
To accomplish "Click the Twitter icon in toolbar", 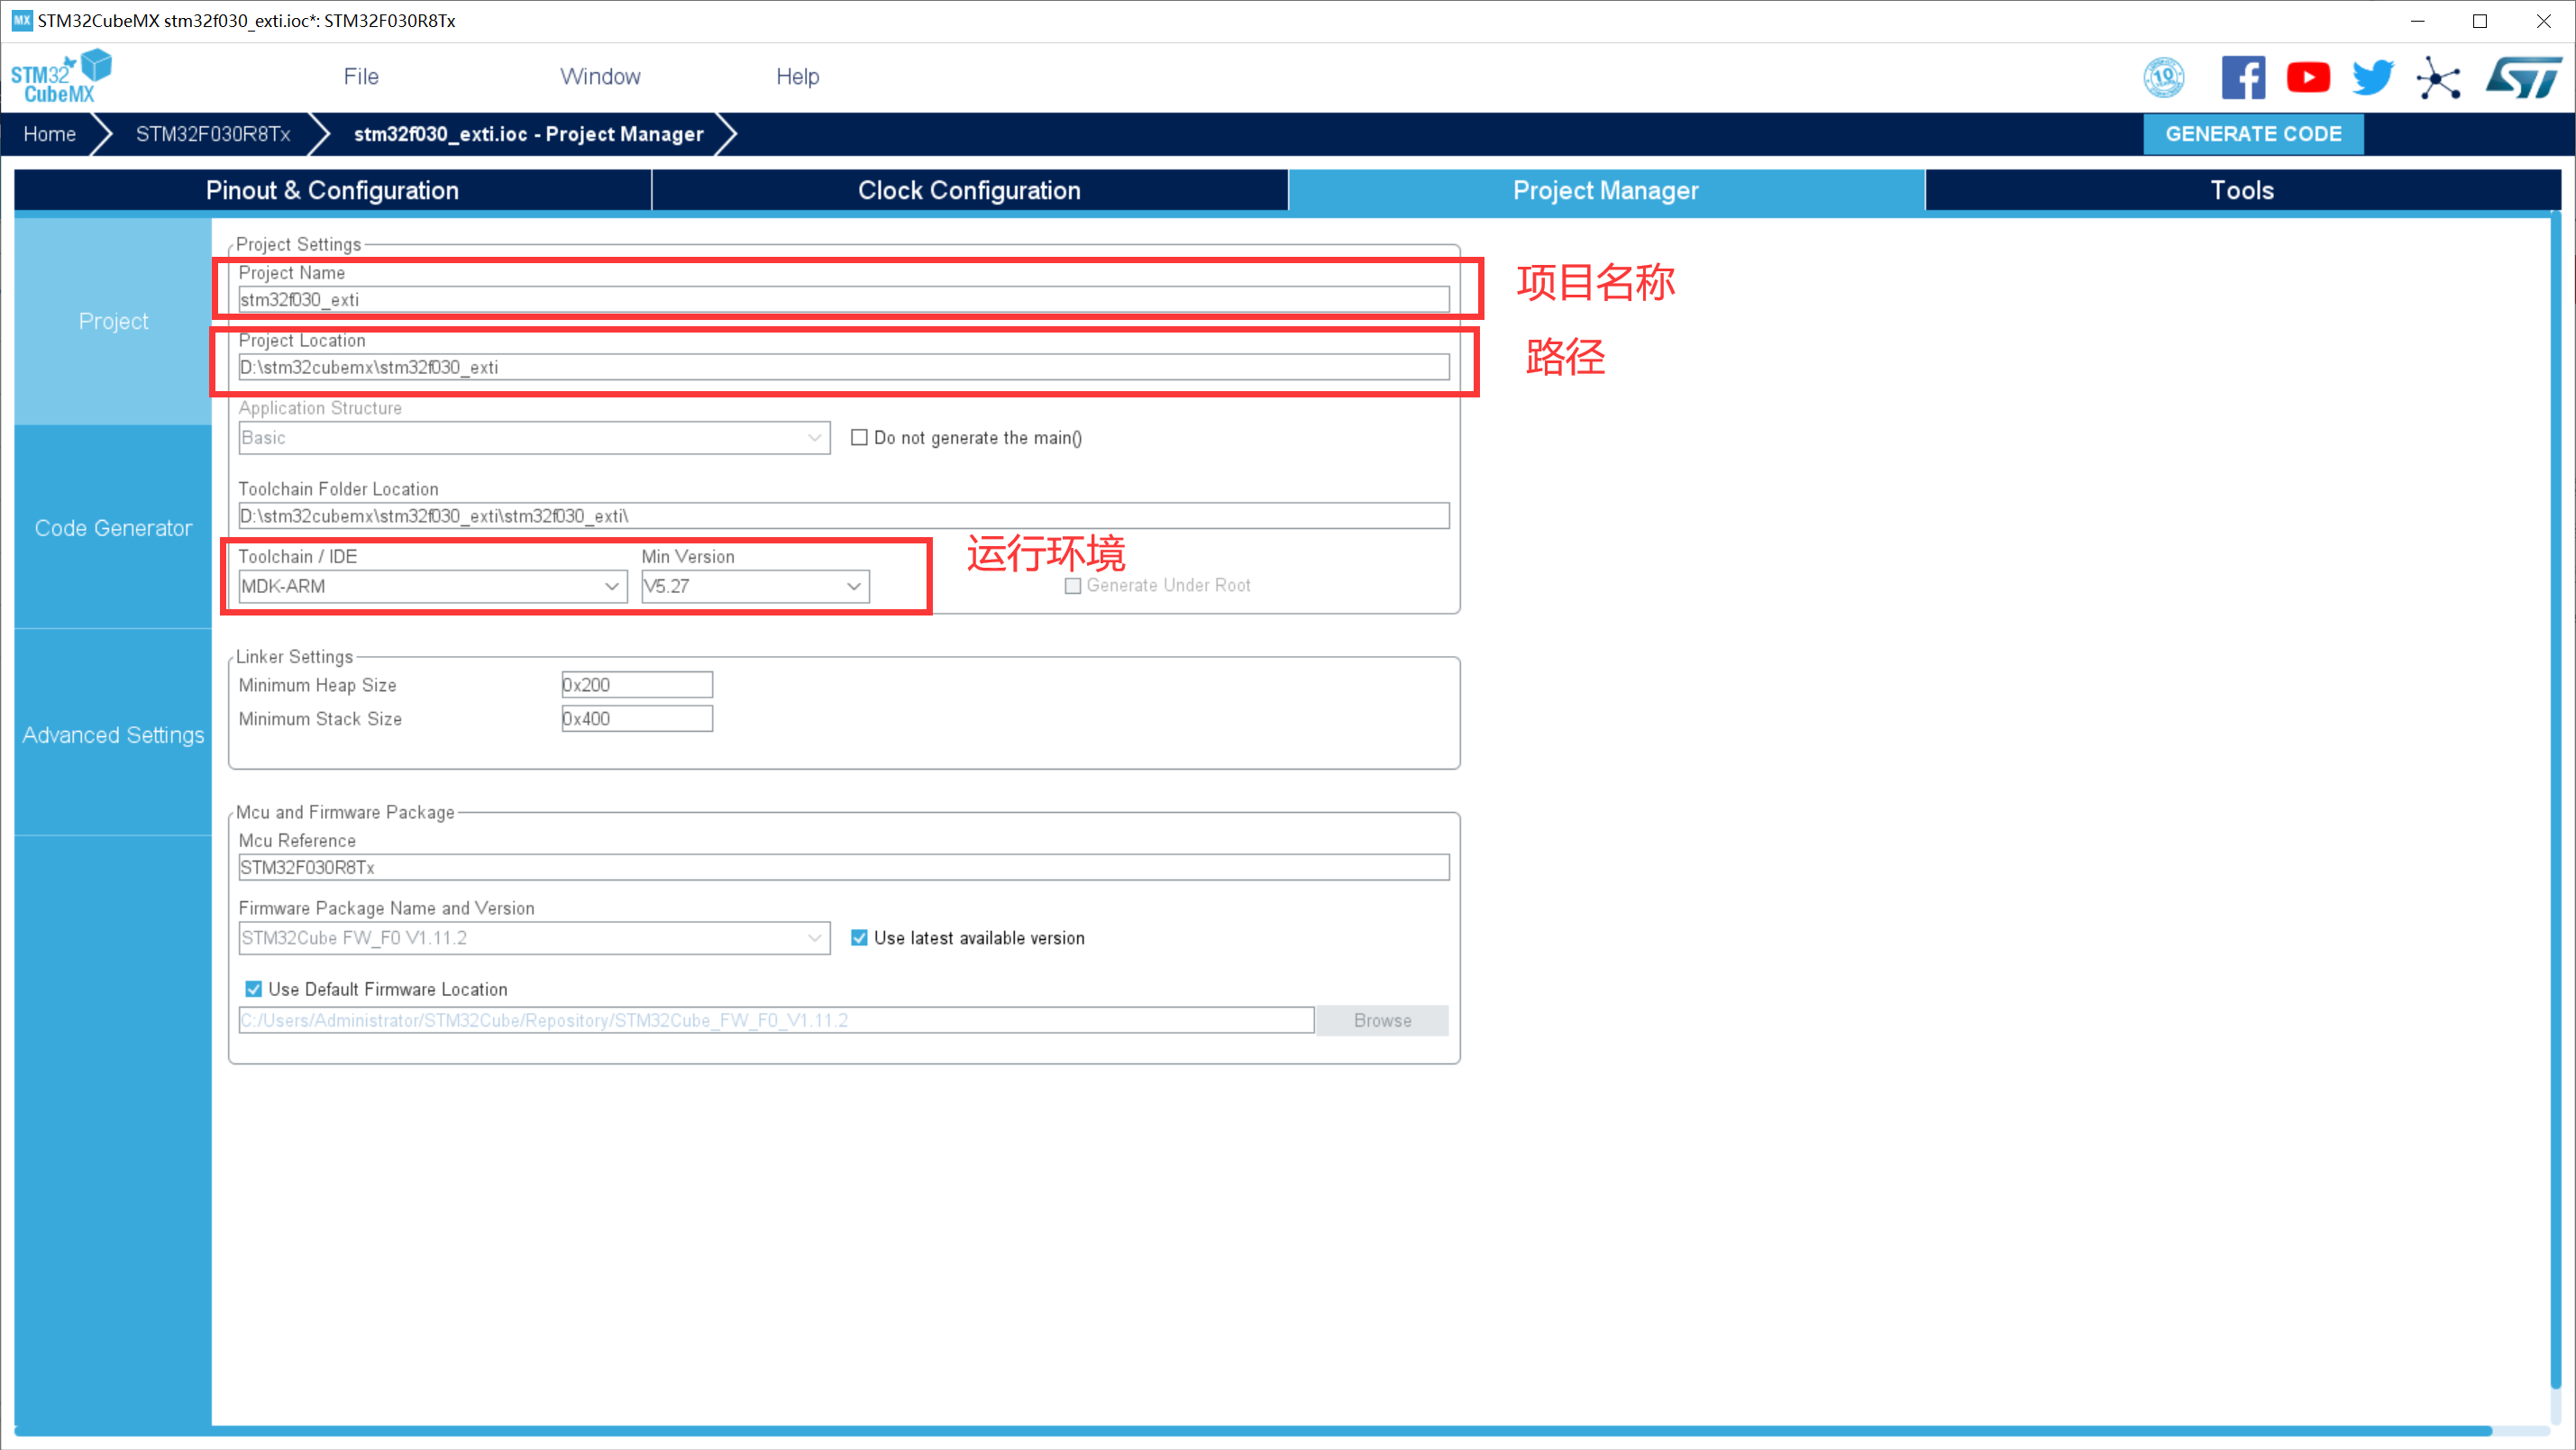I will click(2372, 76).
